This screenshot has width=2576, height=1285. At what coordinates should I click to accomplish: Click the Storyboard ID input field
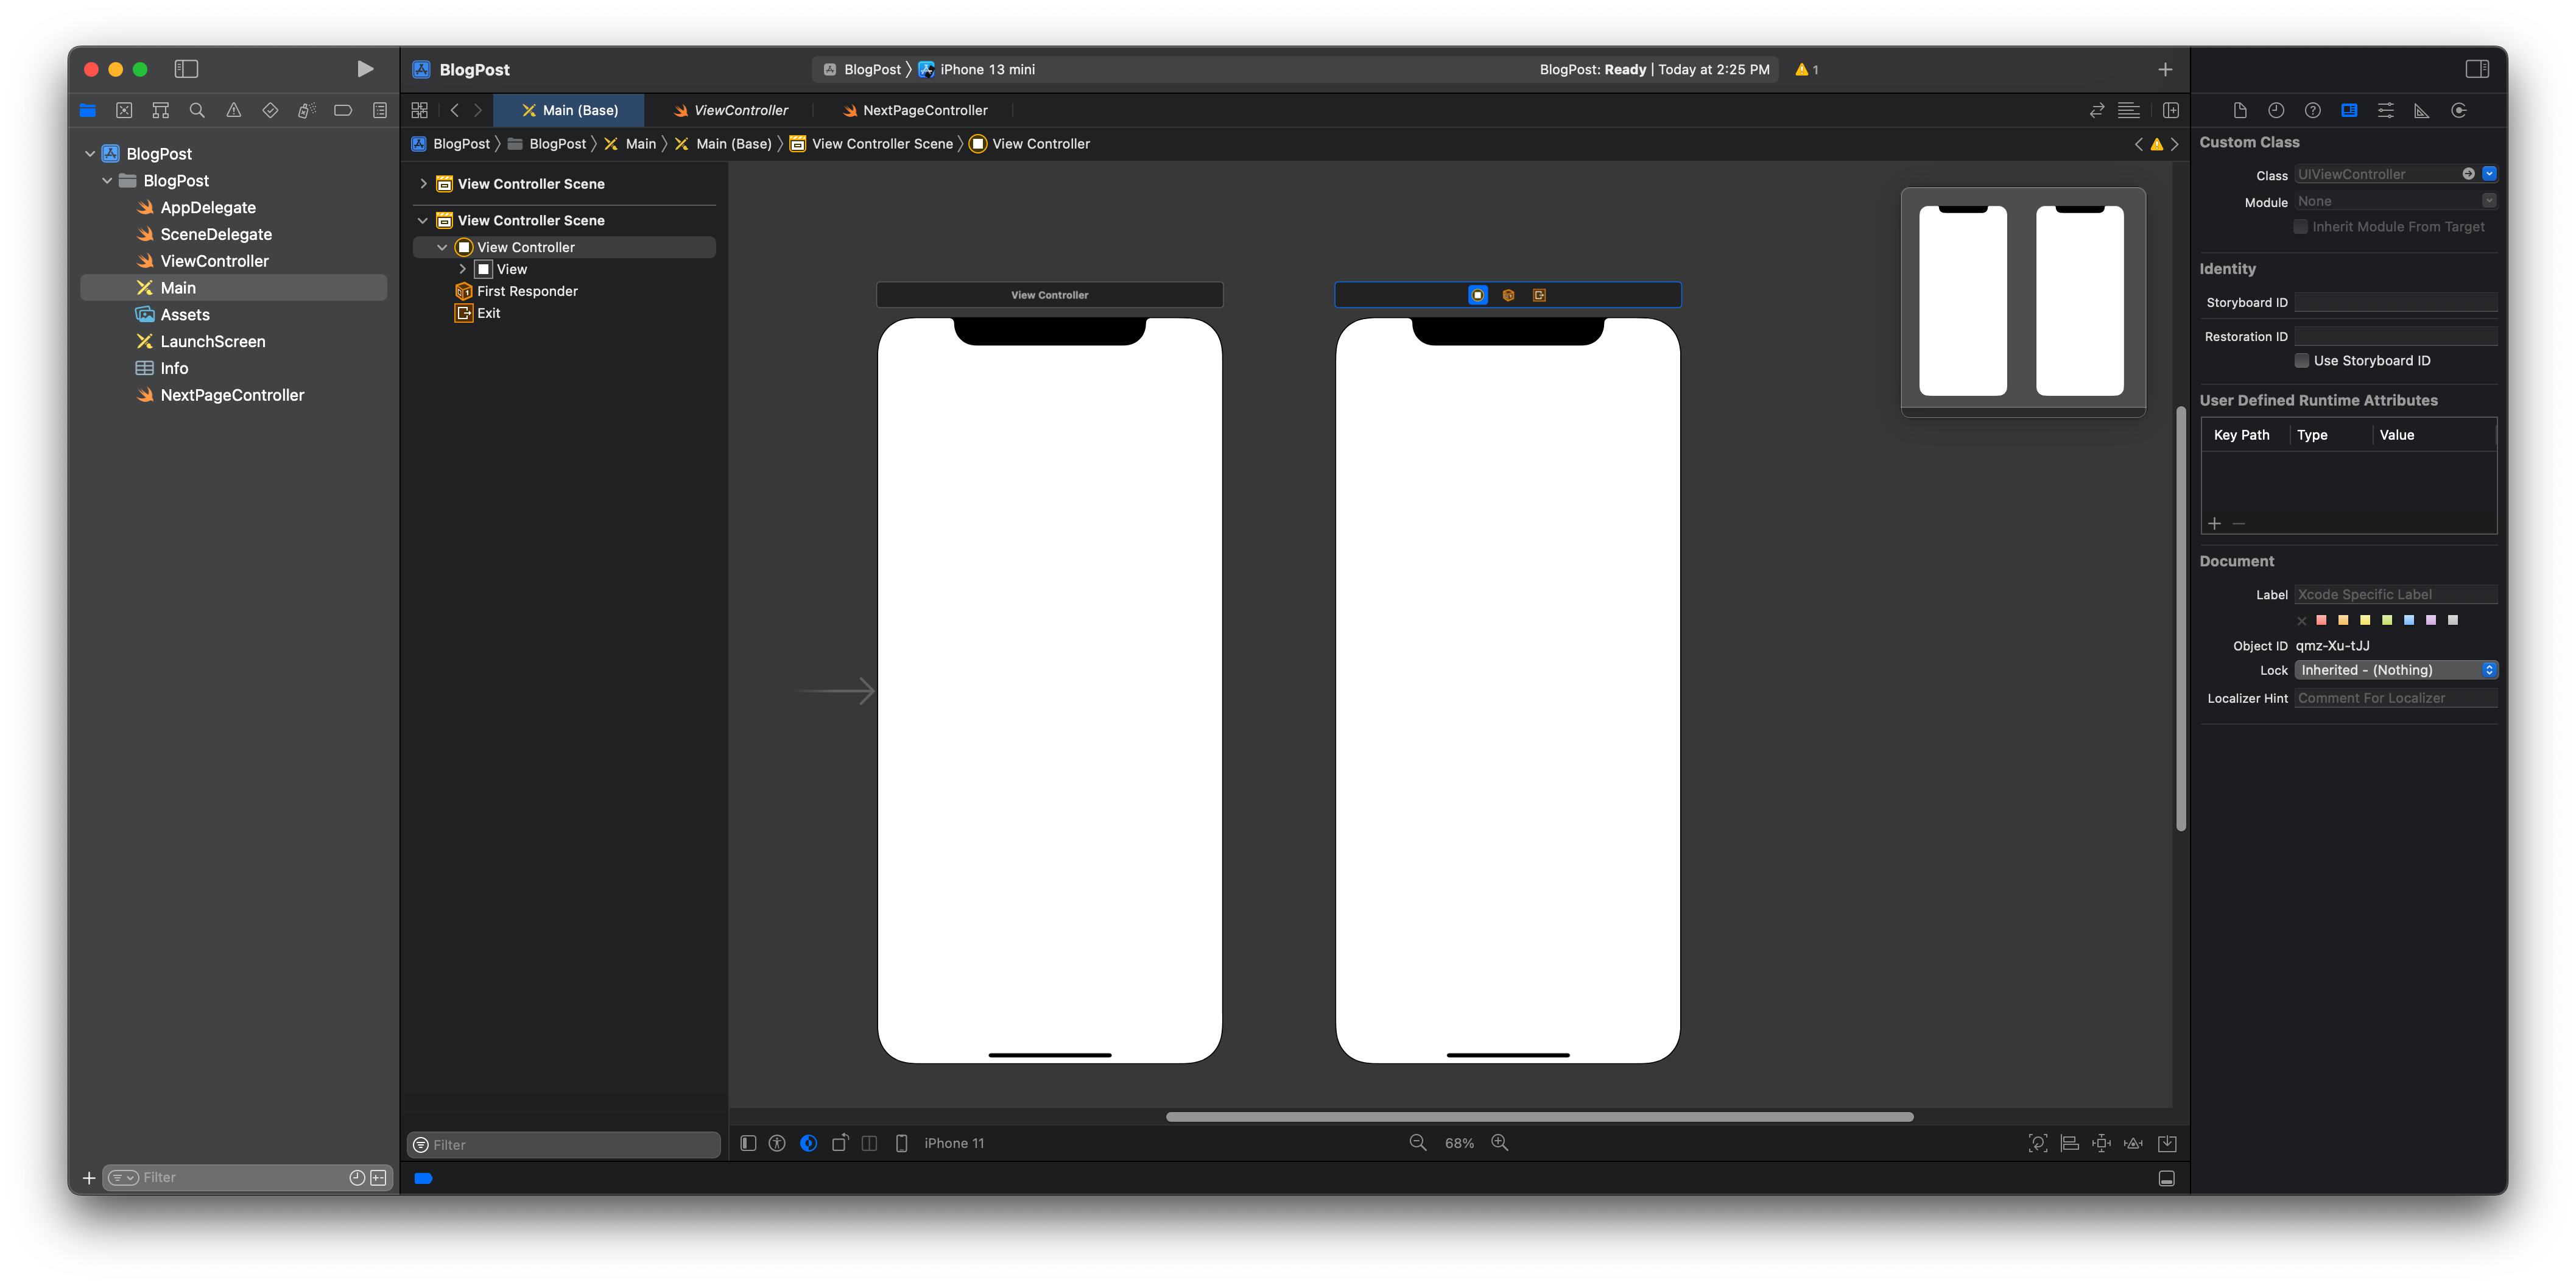click(2395, 302)
